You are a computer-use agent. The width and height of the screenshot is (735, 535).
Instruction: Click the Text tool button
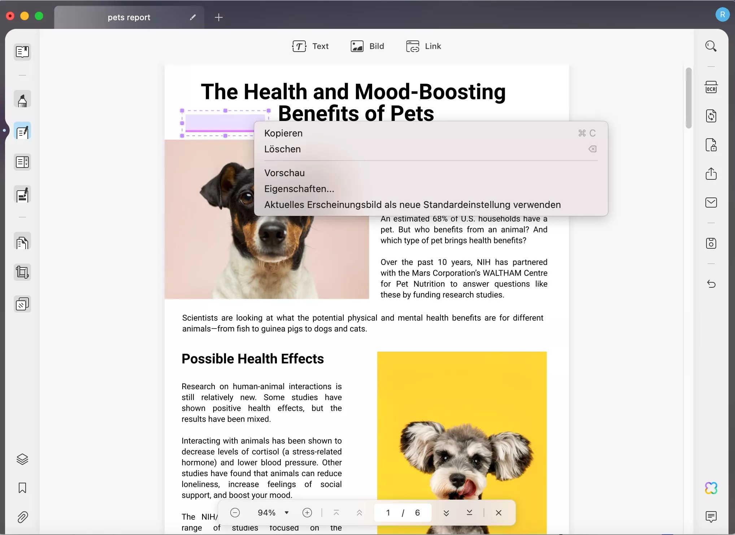[310, 46]
